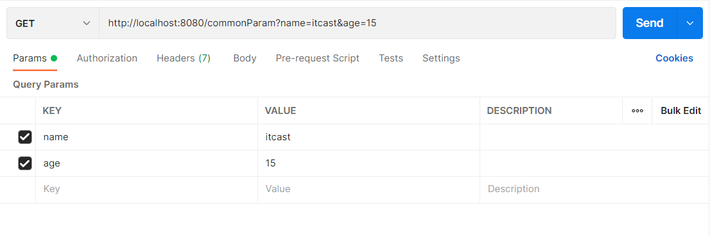Switch to the Tests tab
Screen dimensions: 710x235
[x=391, y=58]
